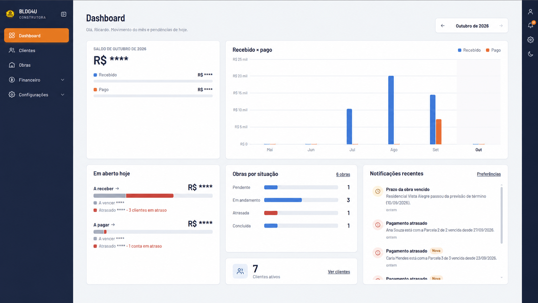The height and width of the screenshot is (303, 538).
Task: Click the Configurações gear icon in sidebar
Action: click(x=12, y=94)
